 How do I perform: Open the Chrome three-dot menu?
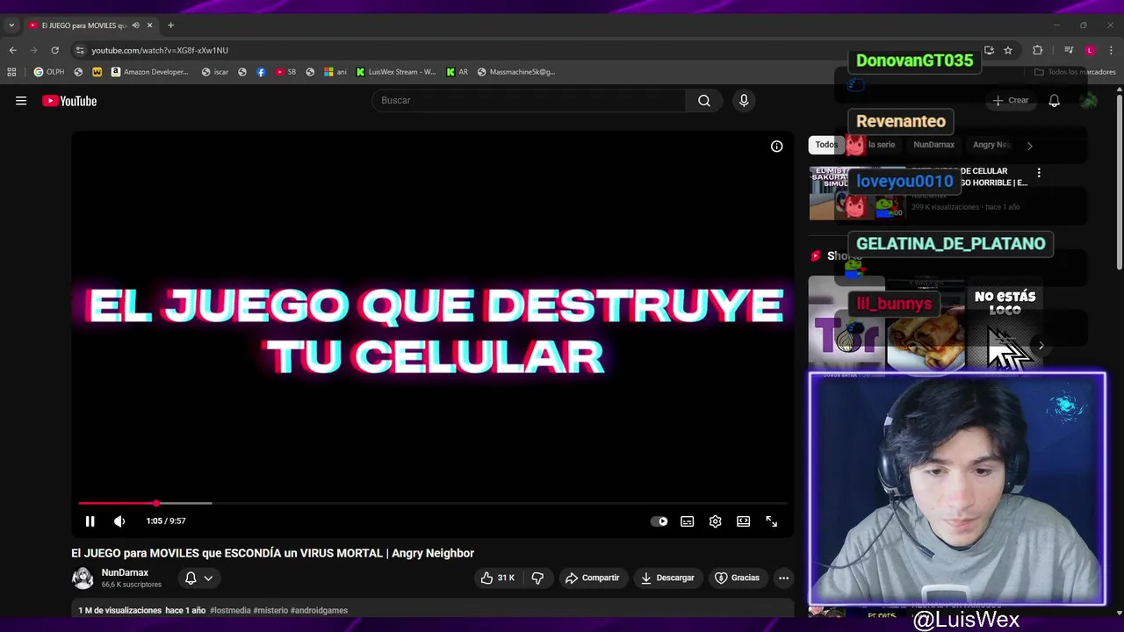click(1111, 50)
